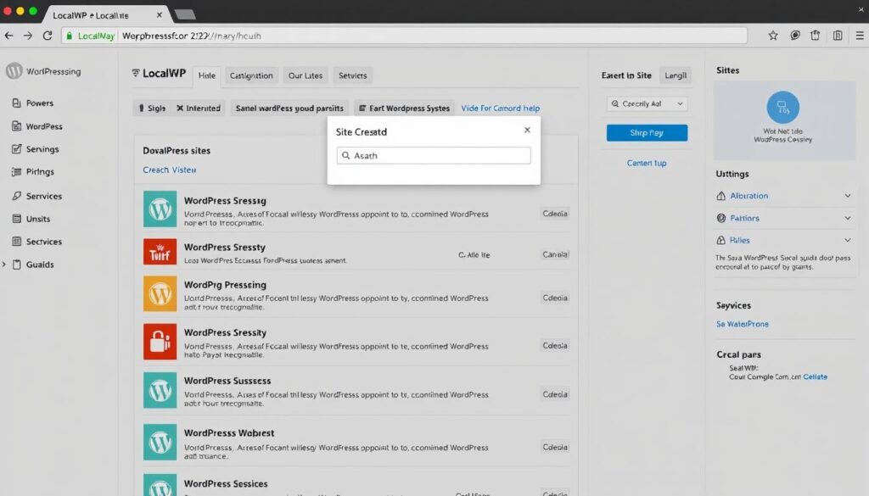Click the WordPress logo beside WordPressing
869x496 pixels.
[14, 71]
